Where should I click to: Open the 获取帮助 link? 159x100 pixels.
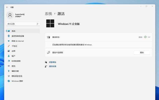point(53,62)
